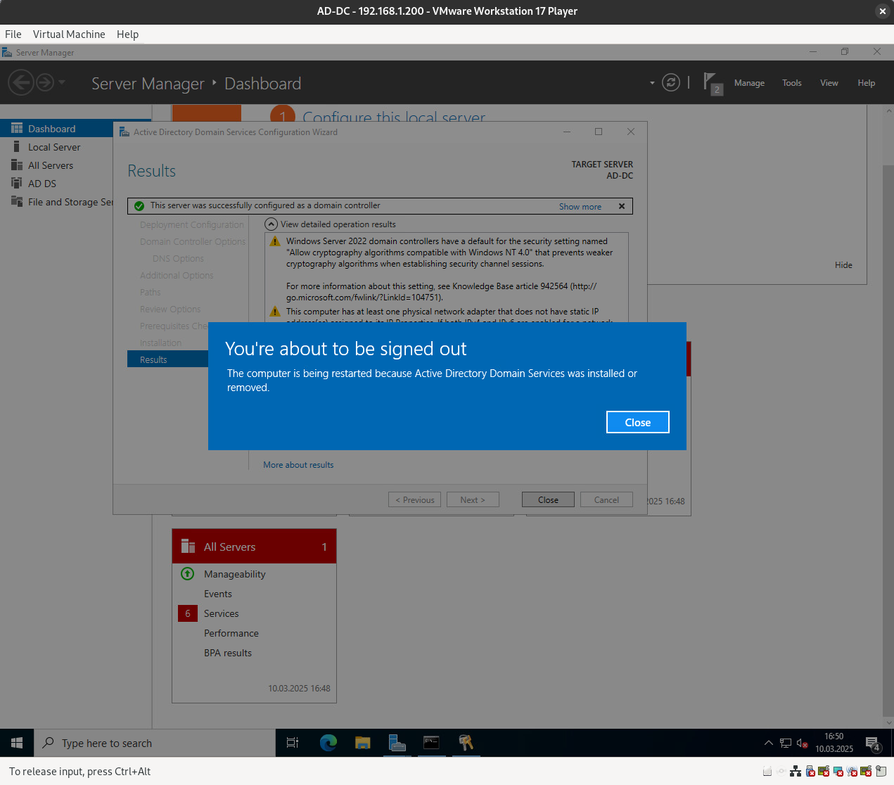Viewport: 894px width, 785px height.
Task: Expand the navigation history dropdown arrow
Action: point(62,83)
